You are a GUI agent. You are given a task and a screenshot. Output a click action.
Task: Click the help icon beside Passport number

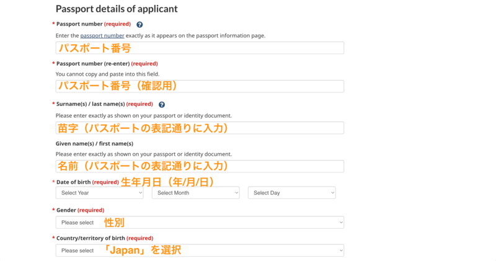pyautogui.click(x=139, y=25)
